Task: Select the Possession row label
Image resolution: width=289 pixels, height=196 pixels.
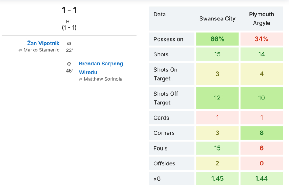Action: click(169, 39)
